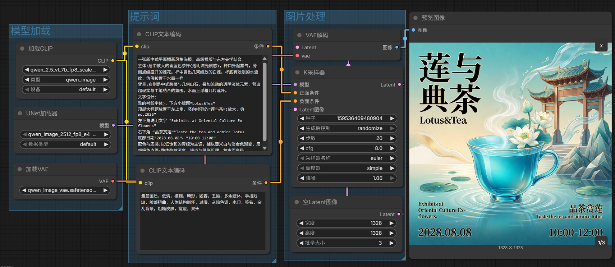Increase the 种子 value with right arrow
This screenshot has width=615, height=267.
(x=392, y=118)
